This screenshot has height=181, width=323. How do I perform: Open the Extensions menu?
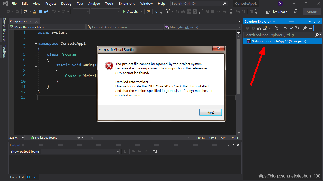127,4
